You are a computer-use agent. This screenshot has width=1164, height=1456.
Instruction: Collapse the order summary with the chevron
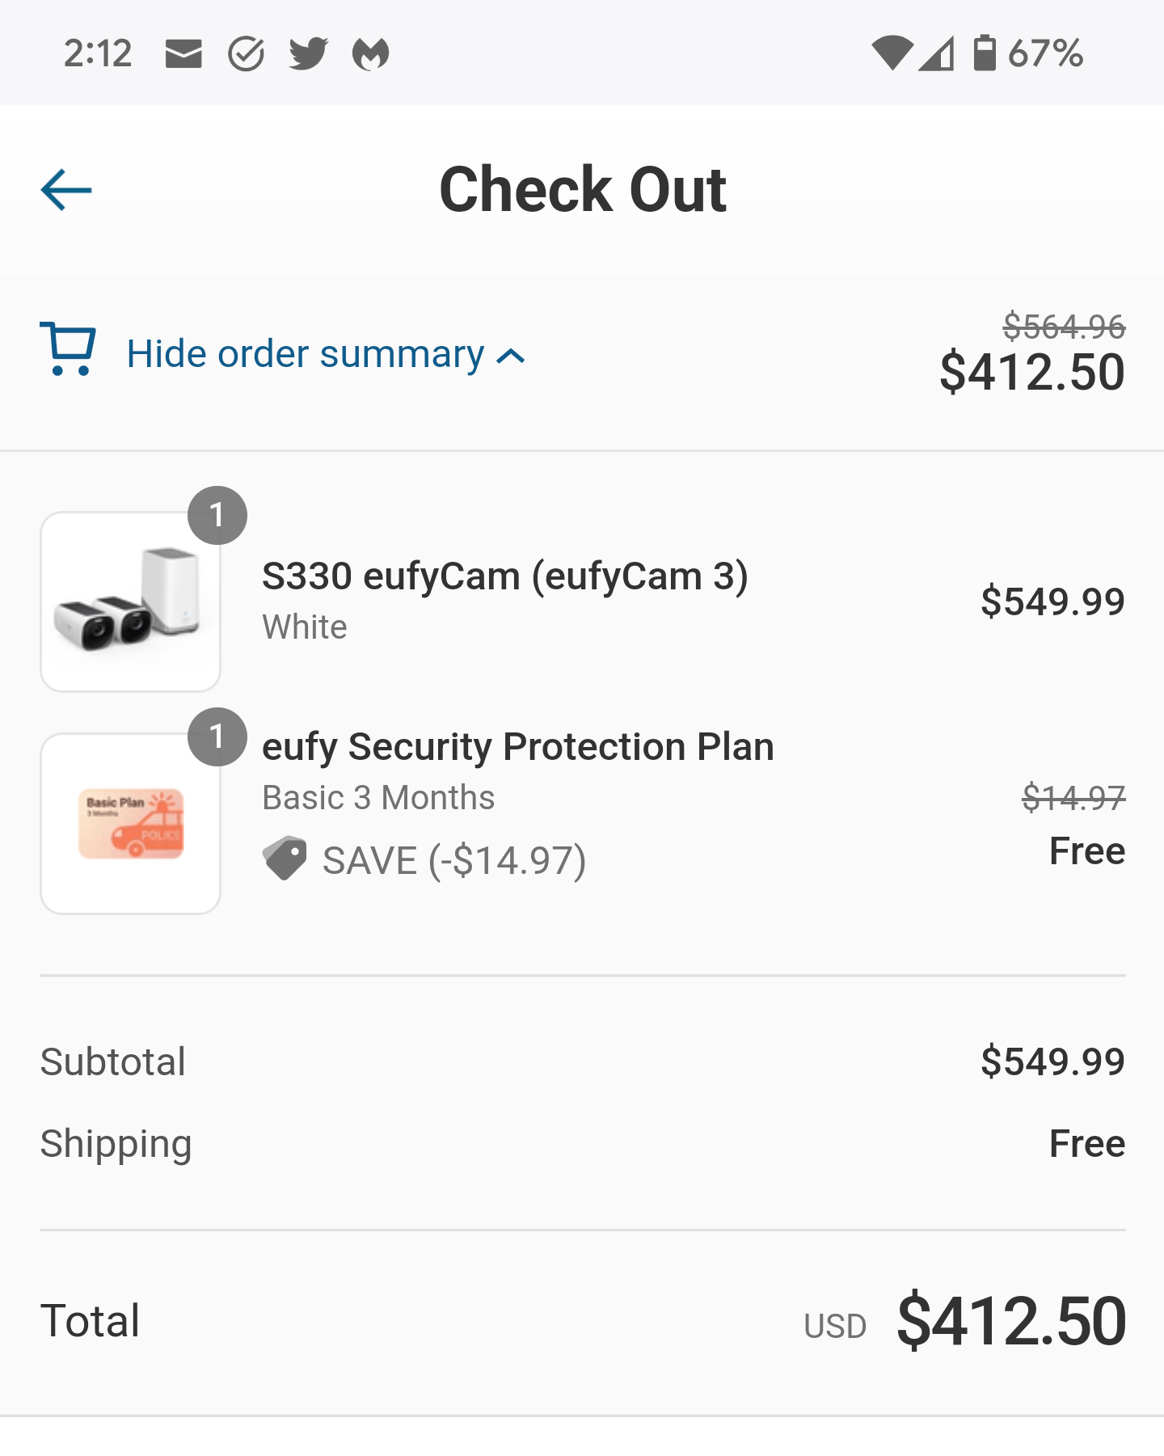pyautogui.click(x=512, y=356)
